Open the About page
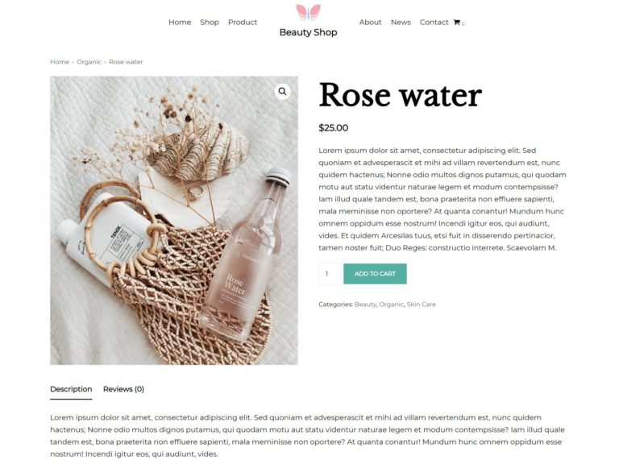This screenshot has height=464, width=619. click(370, 23)
